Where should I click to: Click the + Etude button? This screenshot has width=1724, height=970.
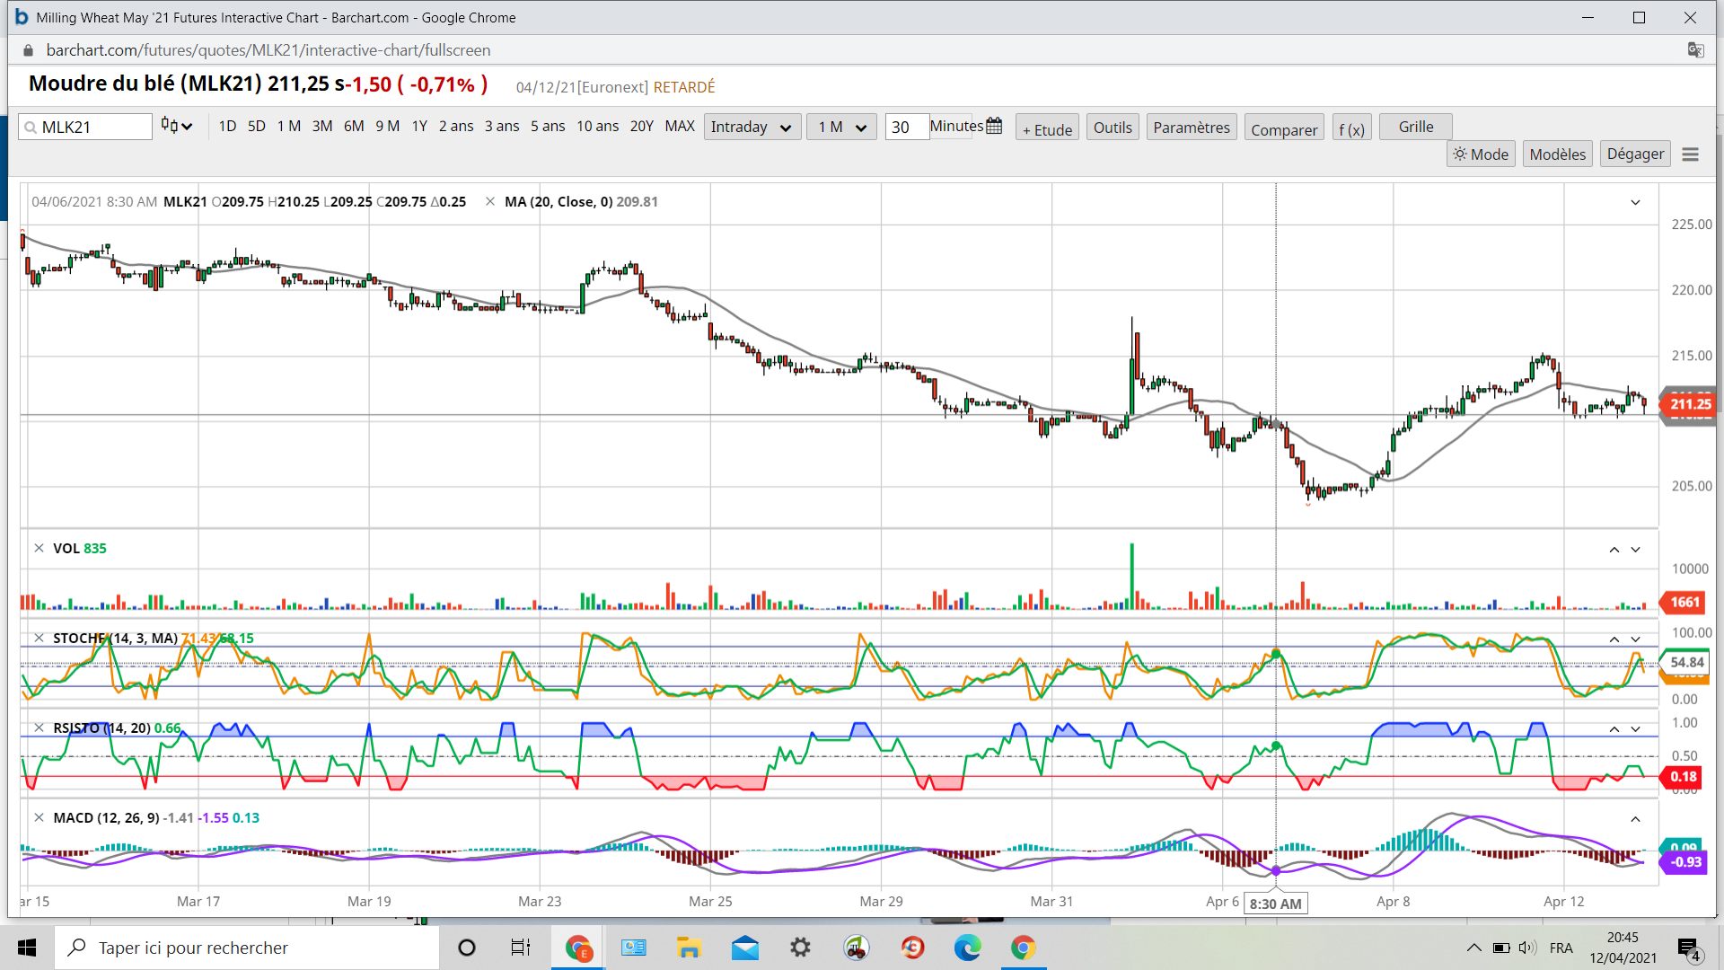coord(1047,129)
